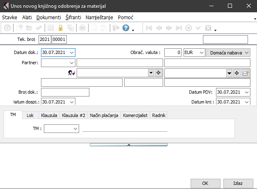Open the TM combo box
Screen dimensions: 257x189
pos(75,128)
